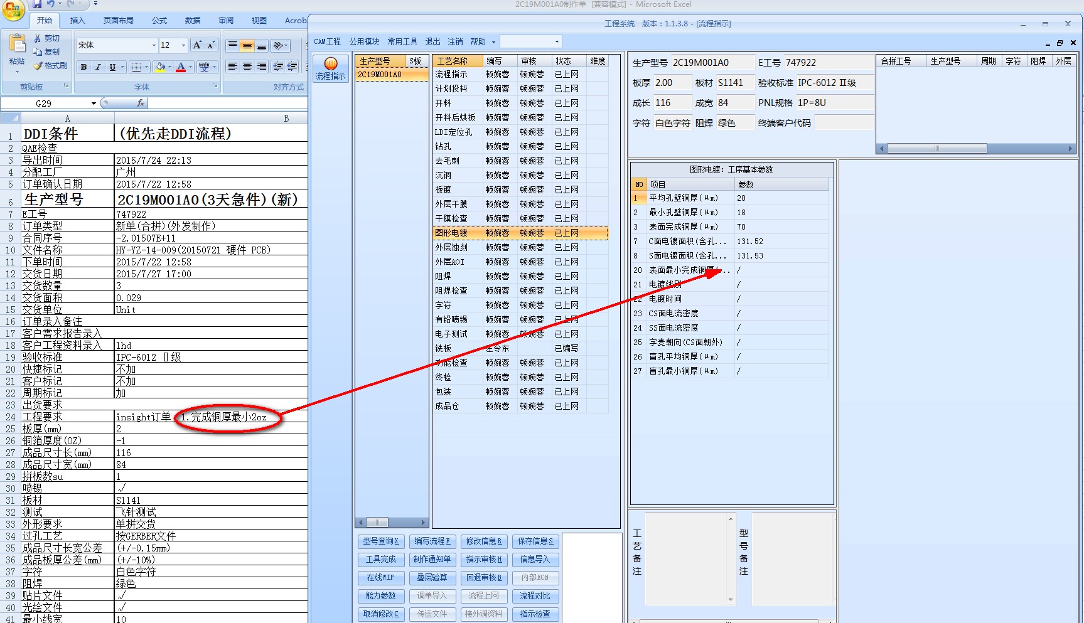
Task: Click the 保存信息S button
Action: pos(535,541)
